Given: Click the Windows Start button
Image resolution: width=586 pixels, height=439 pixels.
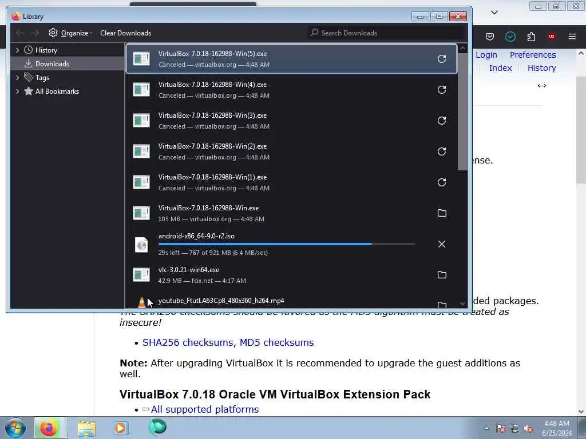Looking at the screenshot, I should tap(15, 428).
